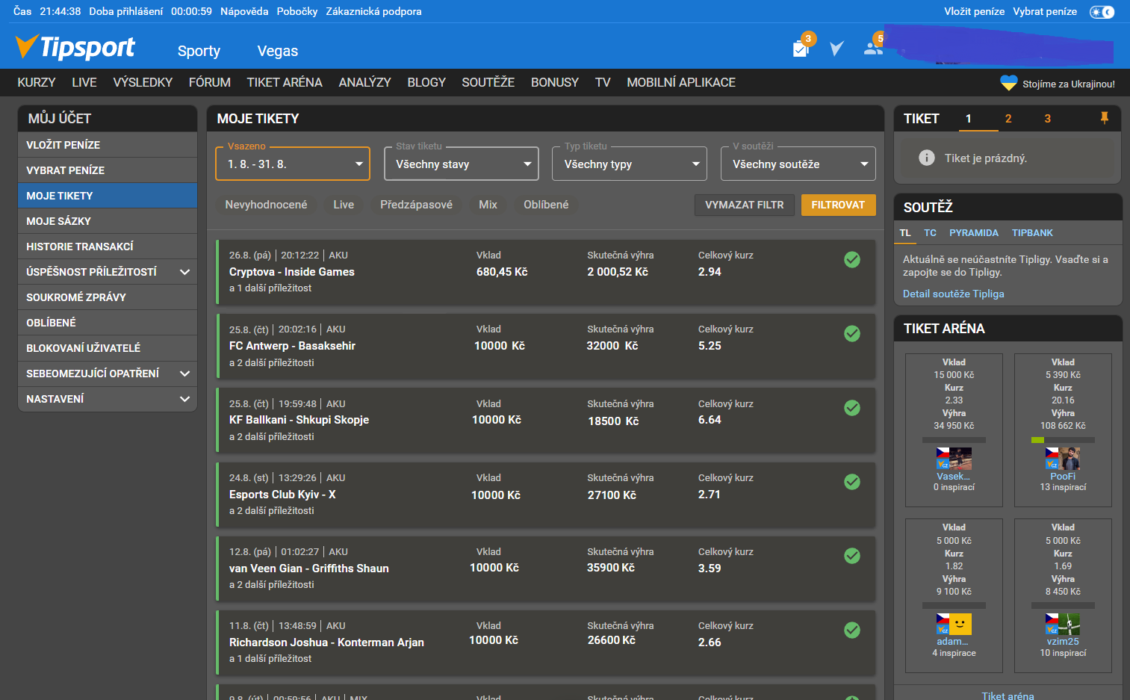
Task: Click Vložit peníze link in top bar
Action: (x=975, y=11)
